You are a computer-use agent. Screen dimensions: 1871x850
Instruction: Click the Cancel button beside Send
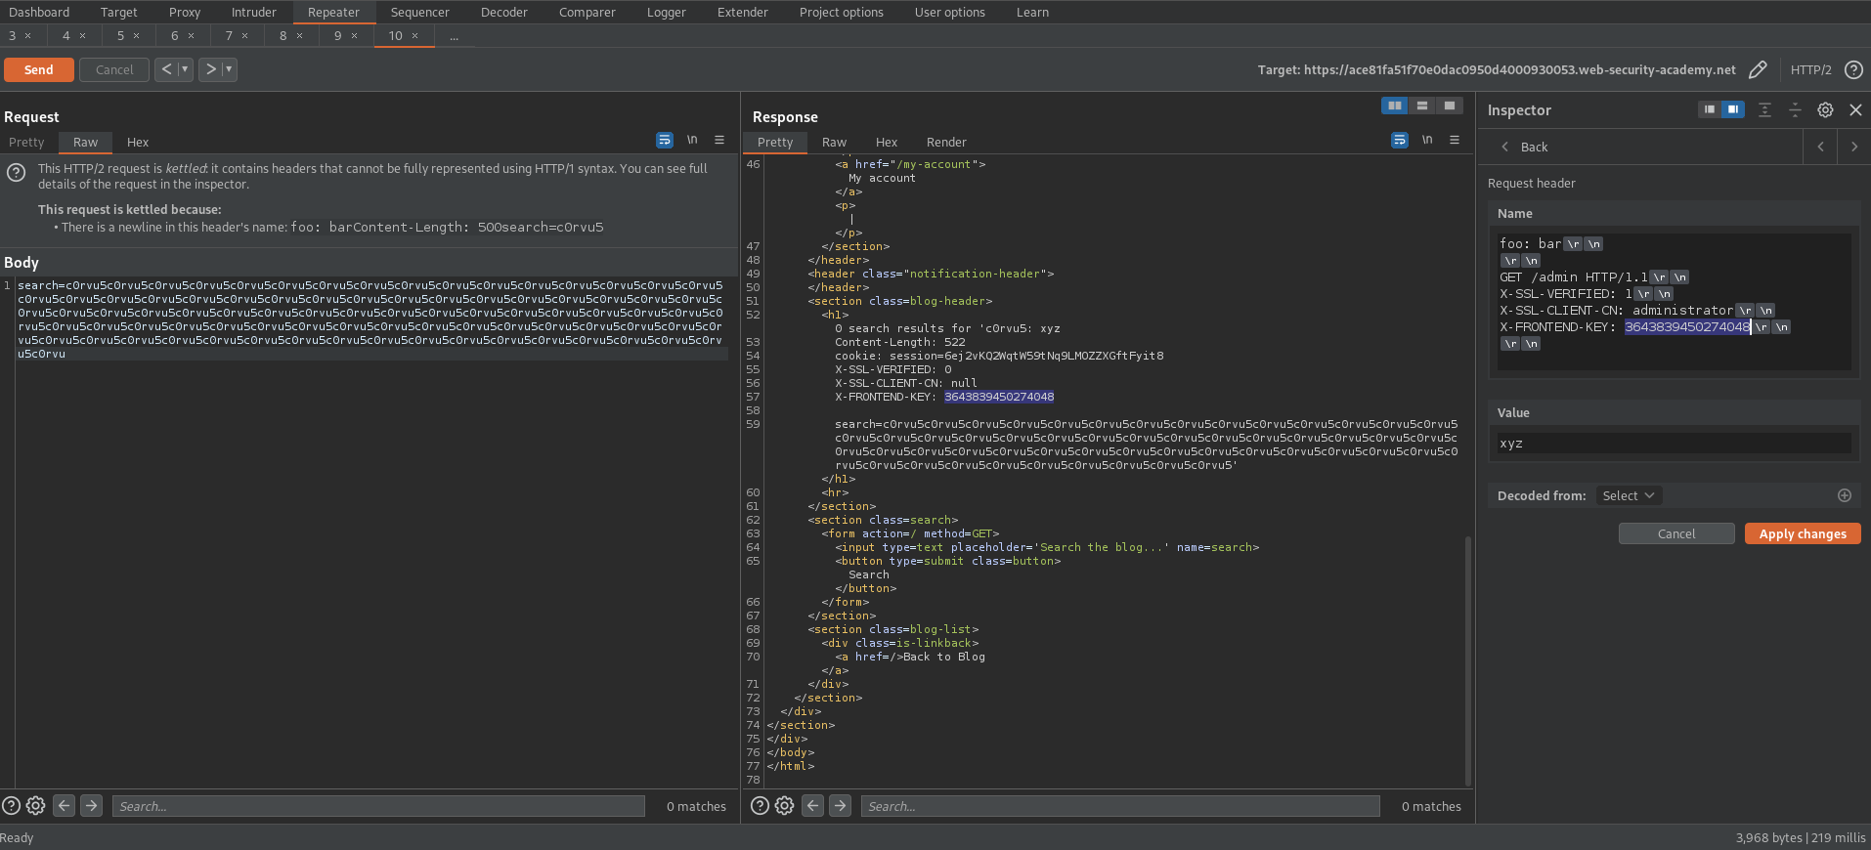(x=114, y=69)
